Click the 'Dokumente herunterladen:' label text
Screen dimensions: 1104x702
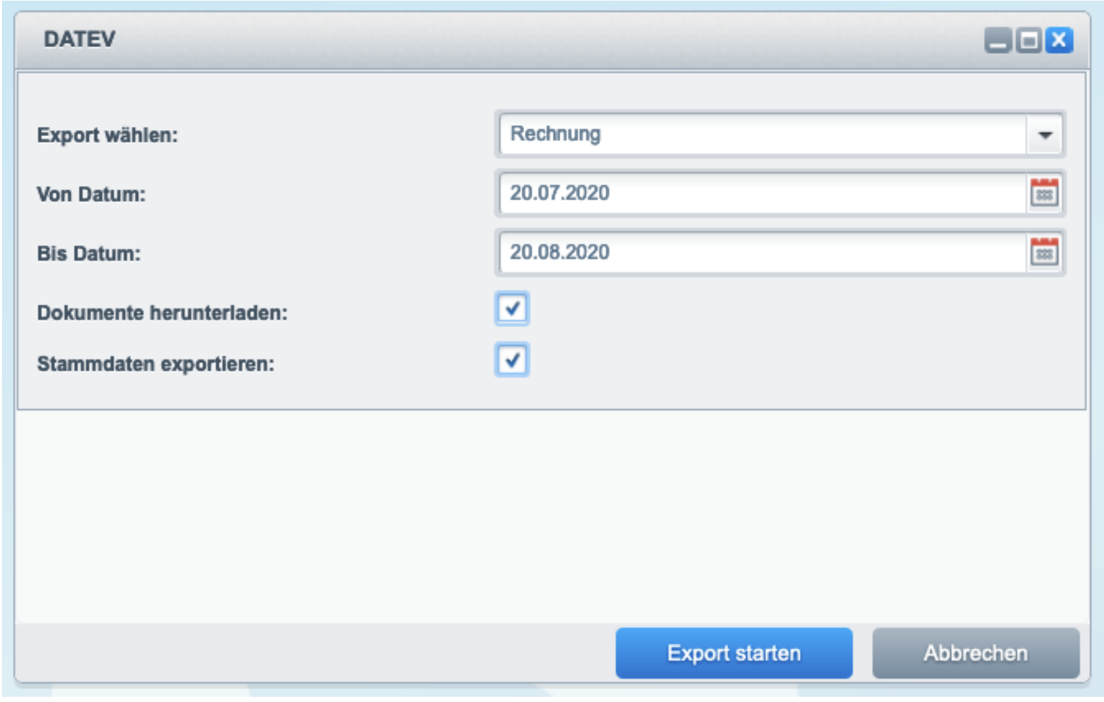[162, 313]
